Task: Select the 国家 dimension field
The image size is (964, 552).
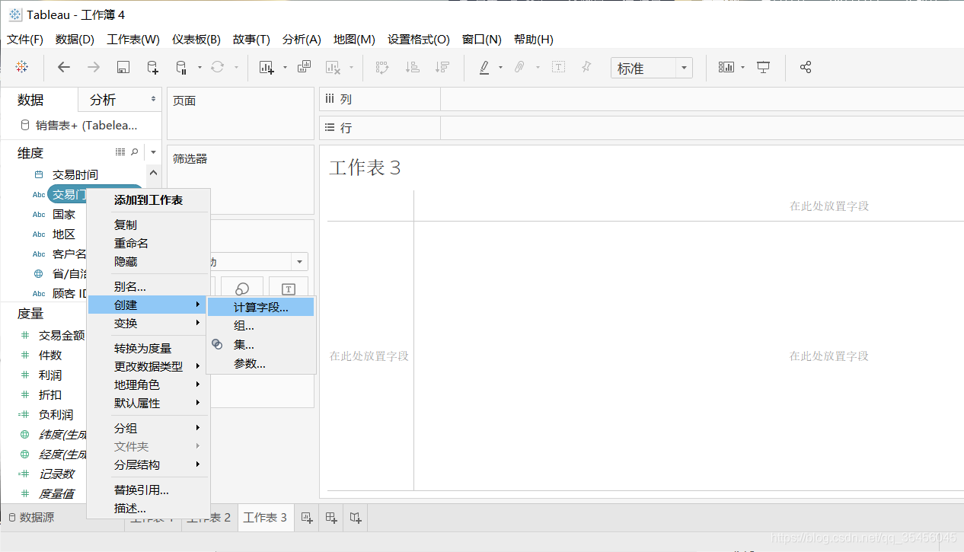Action: tap(64, 215)
